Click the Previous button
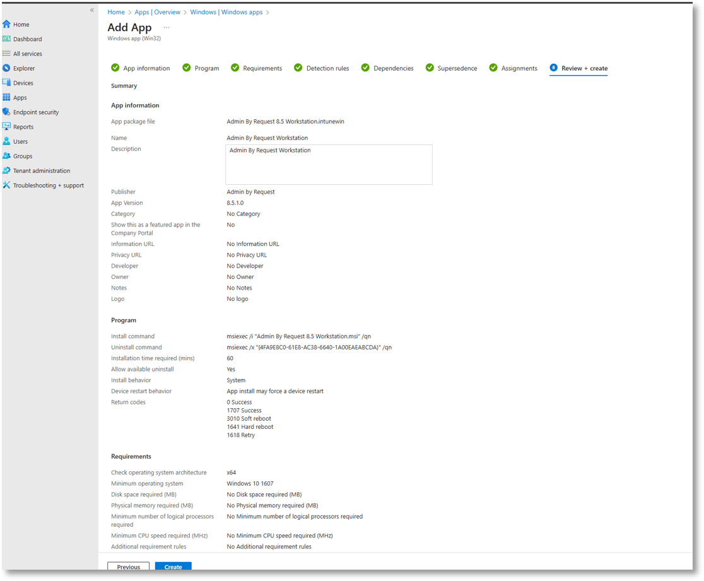 [129, 566]
